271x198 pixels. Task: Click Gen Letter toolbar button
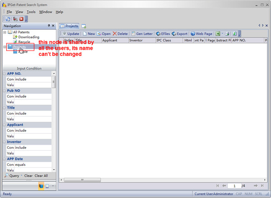pos(142,34)
